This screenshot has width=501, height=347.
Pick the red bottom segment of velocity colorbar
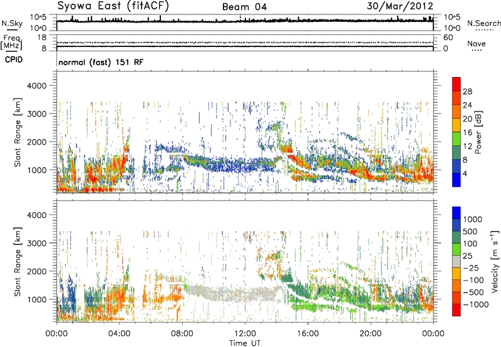pyautogui.click(x=457, y=310)
